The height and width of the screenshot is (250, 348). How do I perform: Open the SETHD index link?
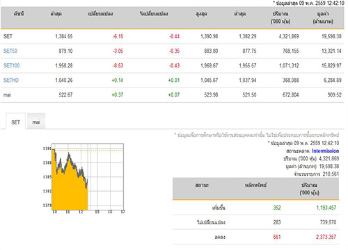tap(11, 80)
